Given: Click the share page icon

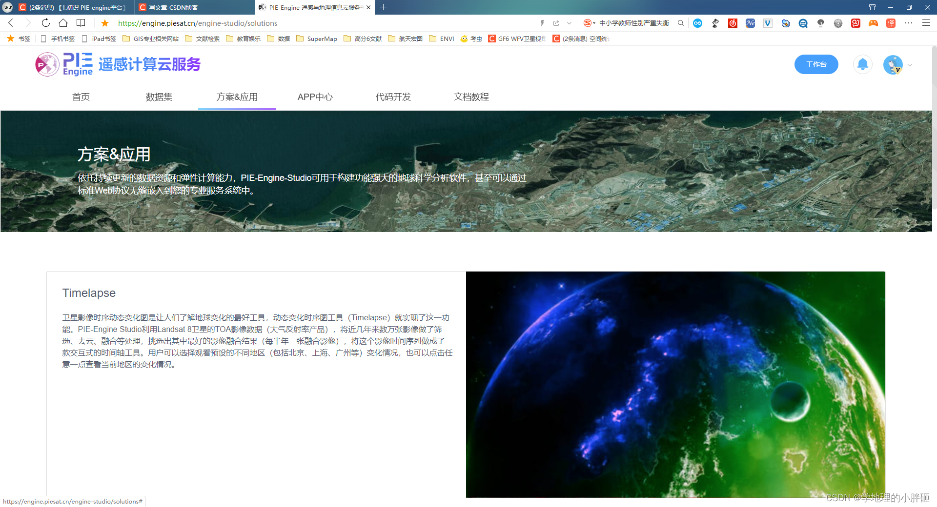Looking at the screenshot, I should [x=556, y=23].
